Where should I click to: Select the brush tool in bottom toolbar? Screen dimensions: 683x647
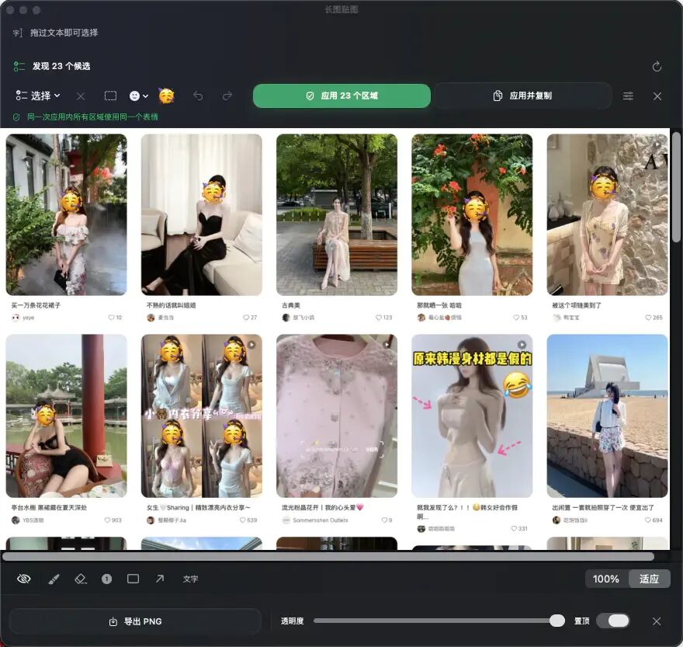click(54, 579)
